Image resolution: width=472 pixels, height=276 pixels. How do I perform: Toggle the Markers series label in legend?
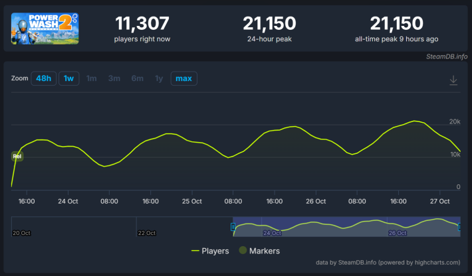pyautogui.click(x=265, y=251)
